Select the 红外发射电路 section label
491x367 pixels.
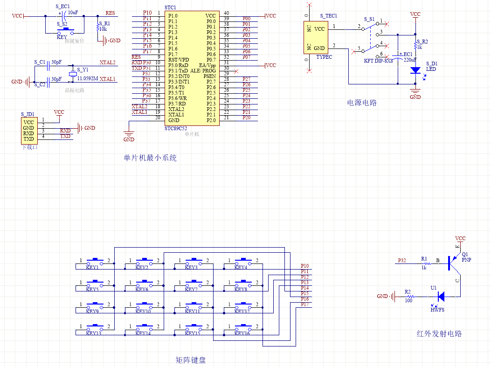[x=439, y=334]
